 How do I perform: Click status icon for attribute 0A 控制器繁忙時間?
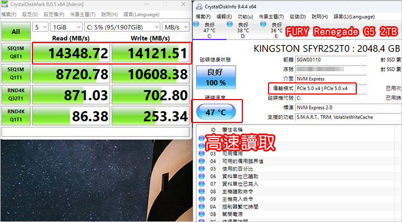tap(202, 206)
